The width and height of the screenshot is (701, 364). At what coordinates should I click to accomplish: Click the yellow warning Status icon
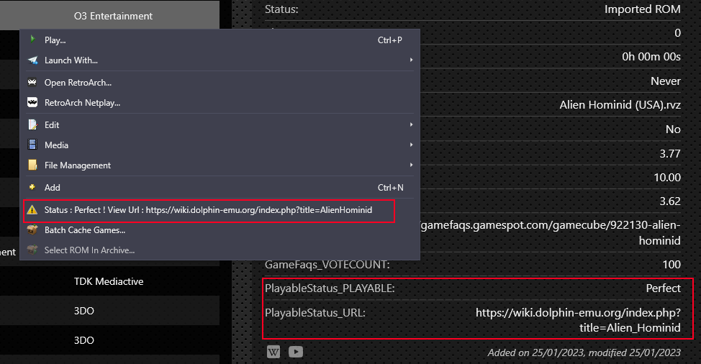tap(32, 209)
